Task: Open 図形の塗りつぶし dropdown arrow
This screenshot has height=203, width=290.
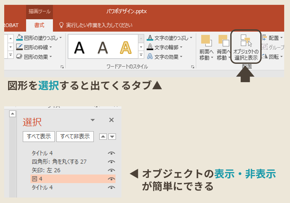Action: click(x=61, y=38)
